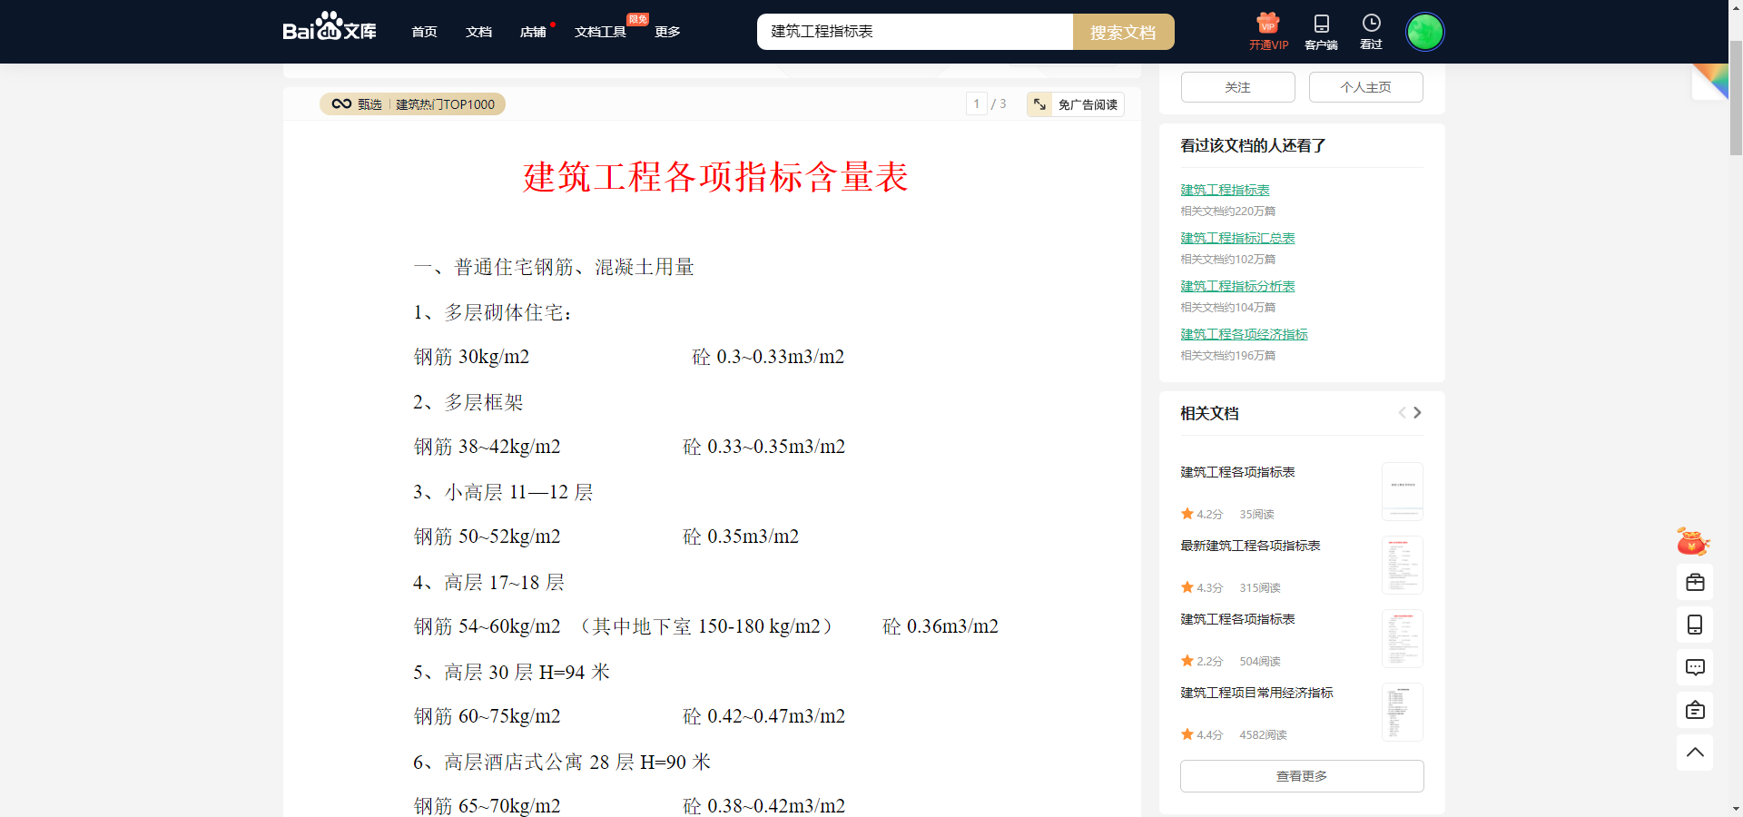This screenshot has width=1743, height=817.
Task: Click the text 砼 0.3~0.33m3/m2
Action: tap(768, 357)
